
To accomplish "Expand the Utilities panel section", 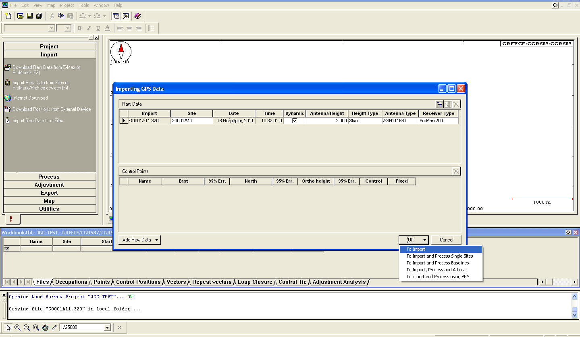I will coord(50,209).
